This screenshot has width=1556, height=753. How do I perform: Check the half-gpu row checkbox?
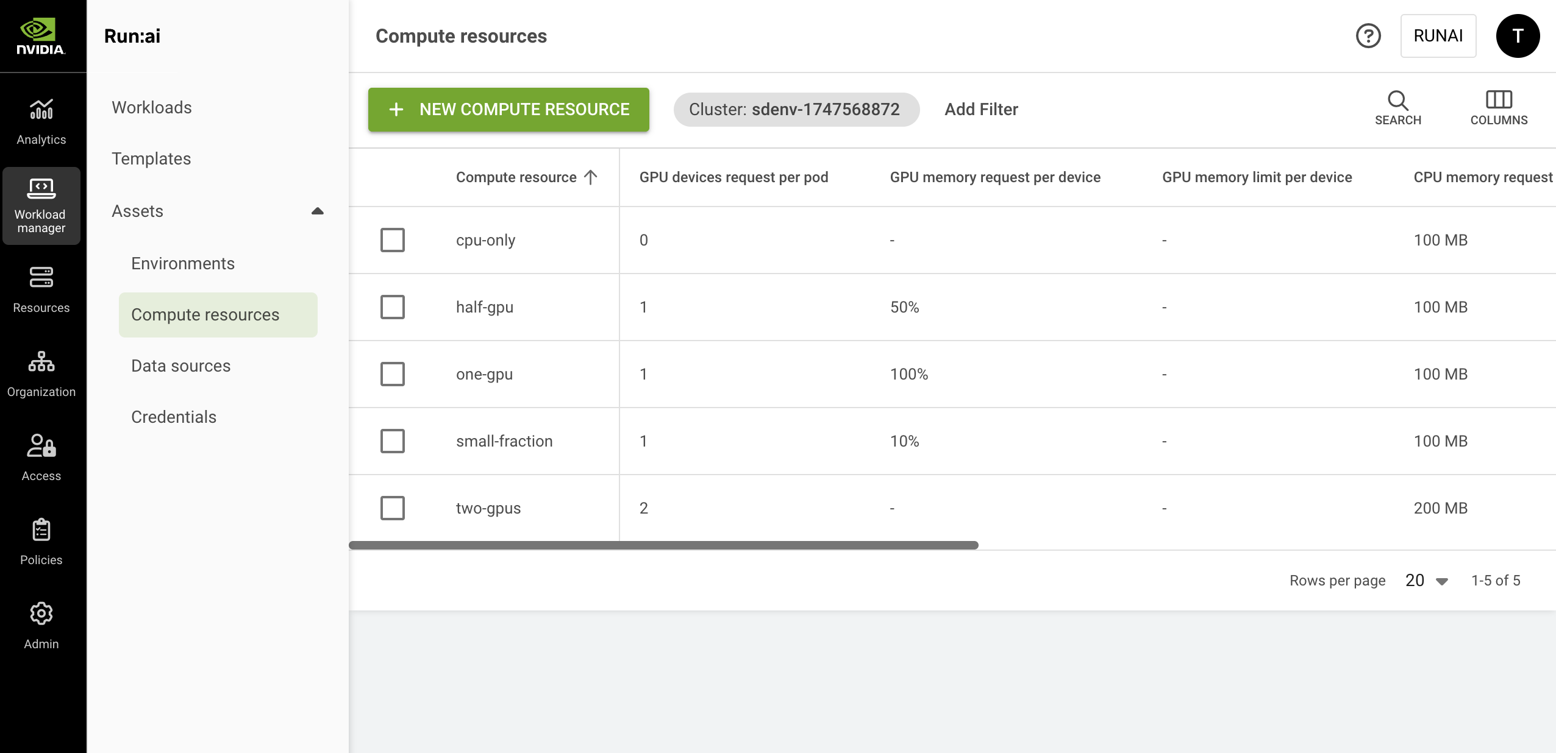pyautogui.click(x=393, y=307)
